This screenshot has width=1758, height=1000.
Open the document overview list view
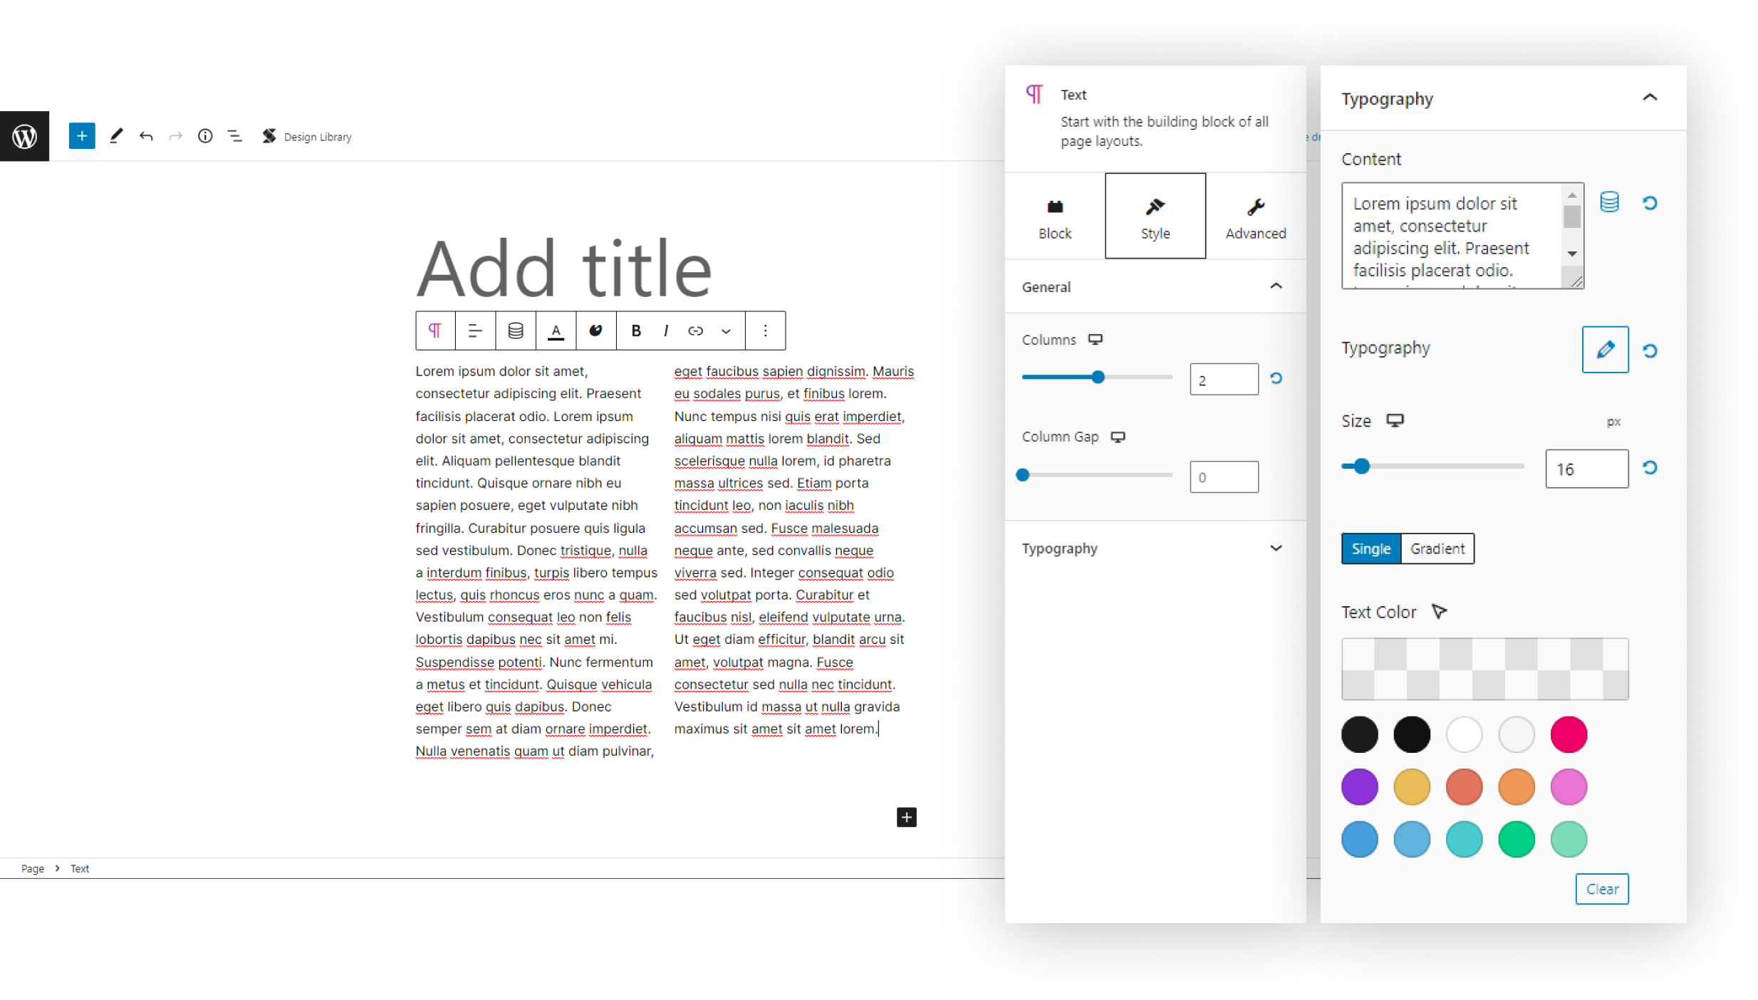point(234,136)
